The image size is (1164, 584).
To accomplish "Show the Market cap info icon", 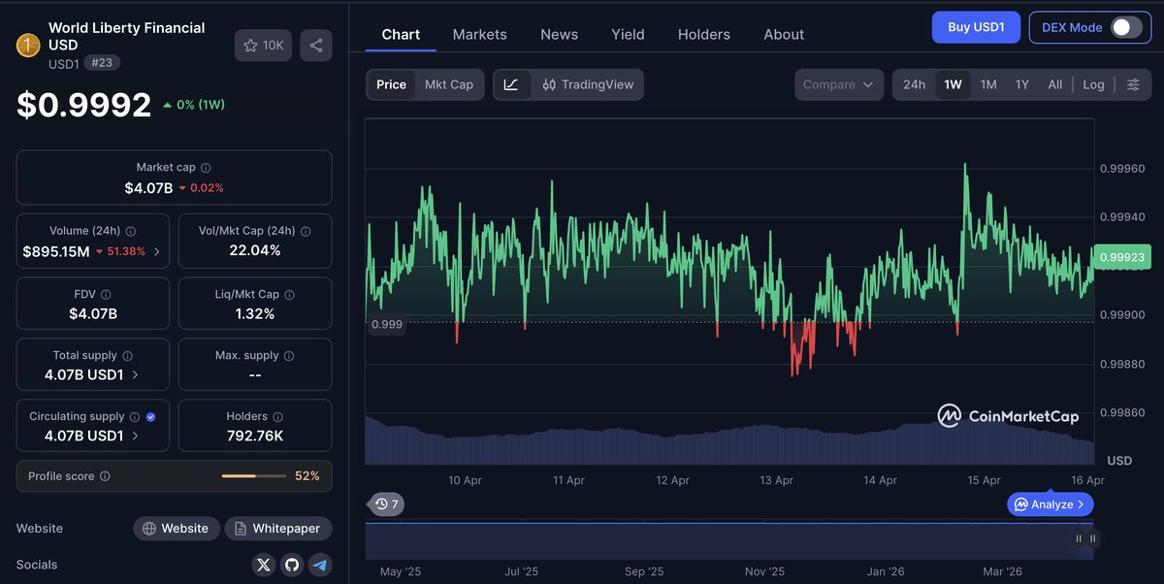I will point(206,168).
